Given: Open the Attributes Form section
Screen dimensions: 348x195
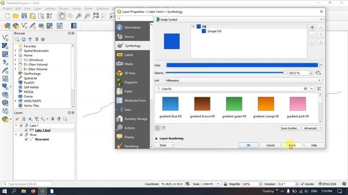Looking at the screenshot, I should click(132, 100).
